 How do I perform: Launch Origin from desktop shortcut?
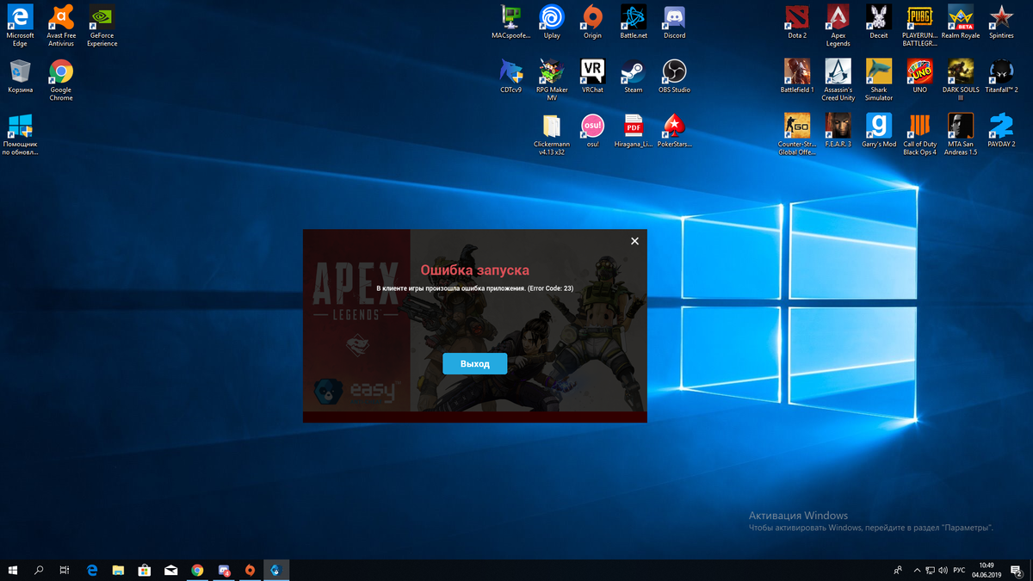[x=592, y=22]
